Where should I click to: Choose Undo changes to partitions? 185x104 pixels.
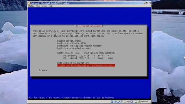pyautogui.click(x=73, y=63)
